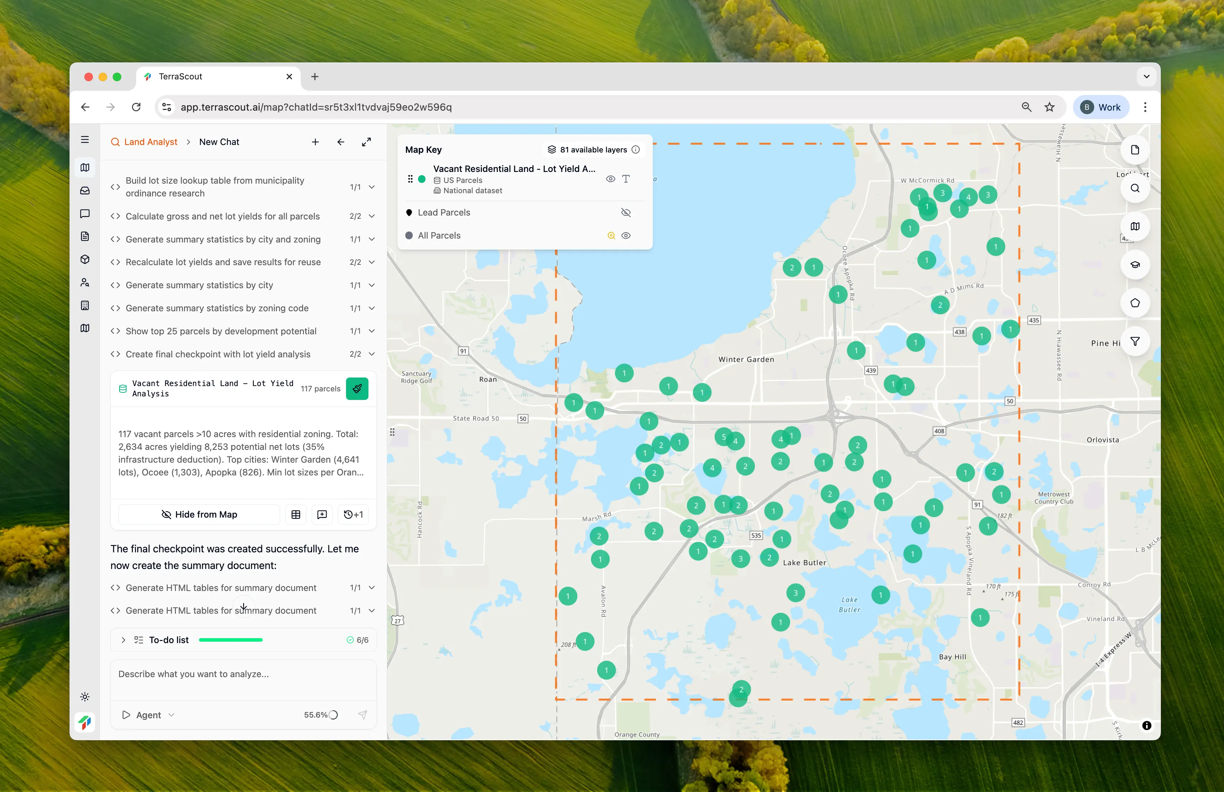Click the green launch icon beside 117 parcels
Viewport: 1224px width, 792px height.
pos(357,389)
